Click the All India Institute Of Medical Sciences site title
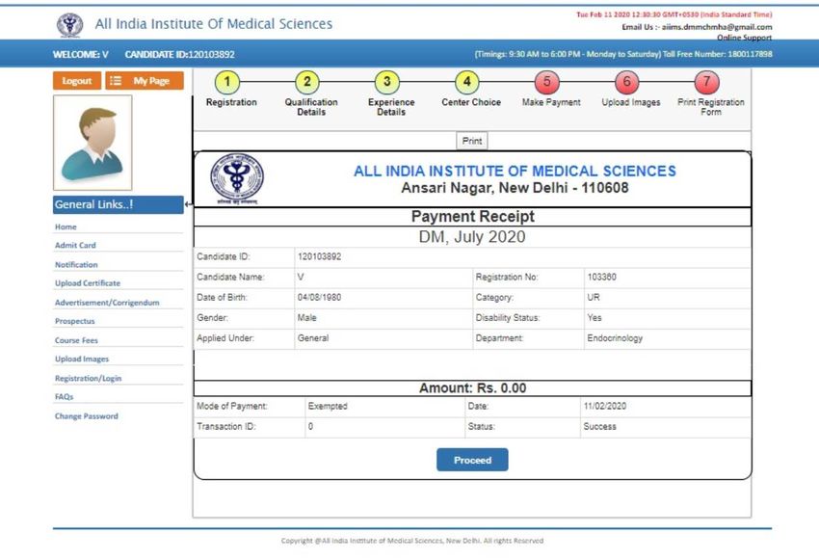The height and width of the screenshot is (560, 819). [x=214, y=24]
